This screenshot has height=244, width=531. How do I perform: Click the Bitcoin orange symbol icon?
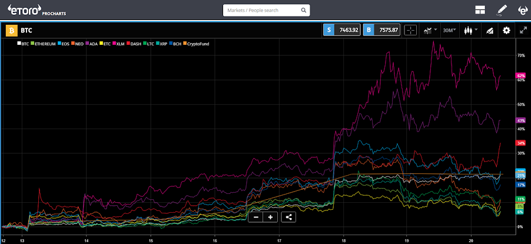[12, 31]
